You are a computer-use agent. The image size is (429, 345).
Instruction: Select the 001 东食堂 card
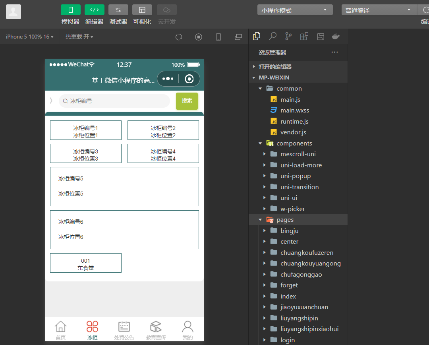click(86, 263)
